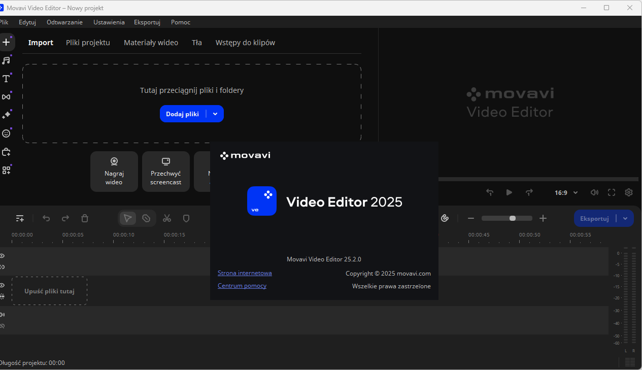
Task: Open the Titles T icon panel
Action: [6, 79]
